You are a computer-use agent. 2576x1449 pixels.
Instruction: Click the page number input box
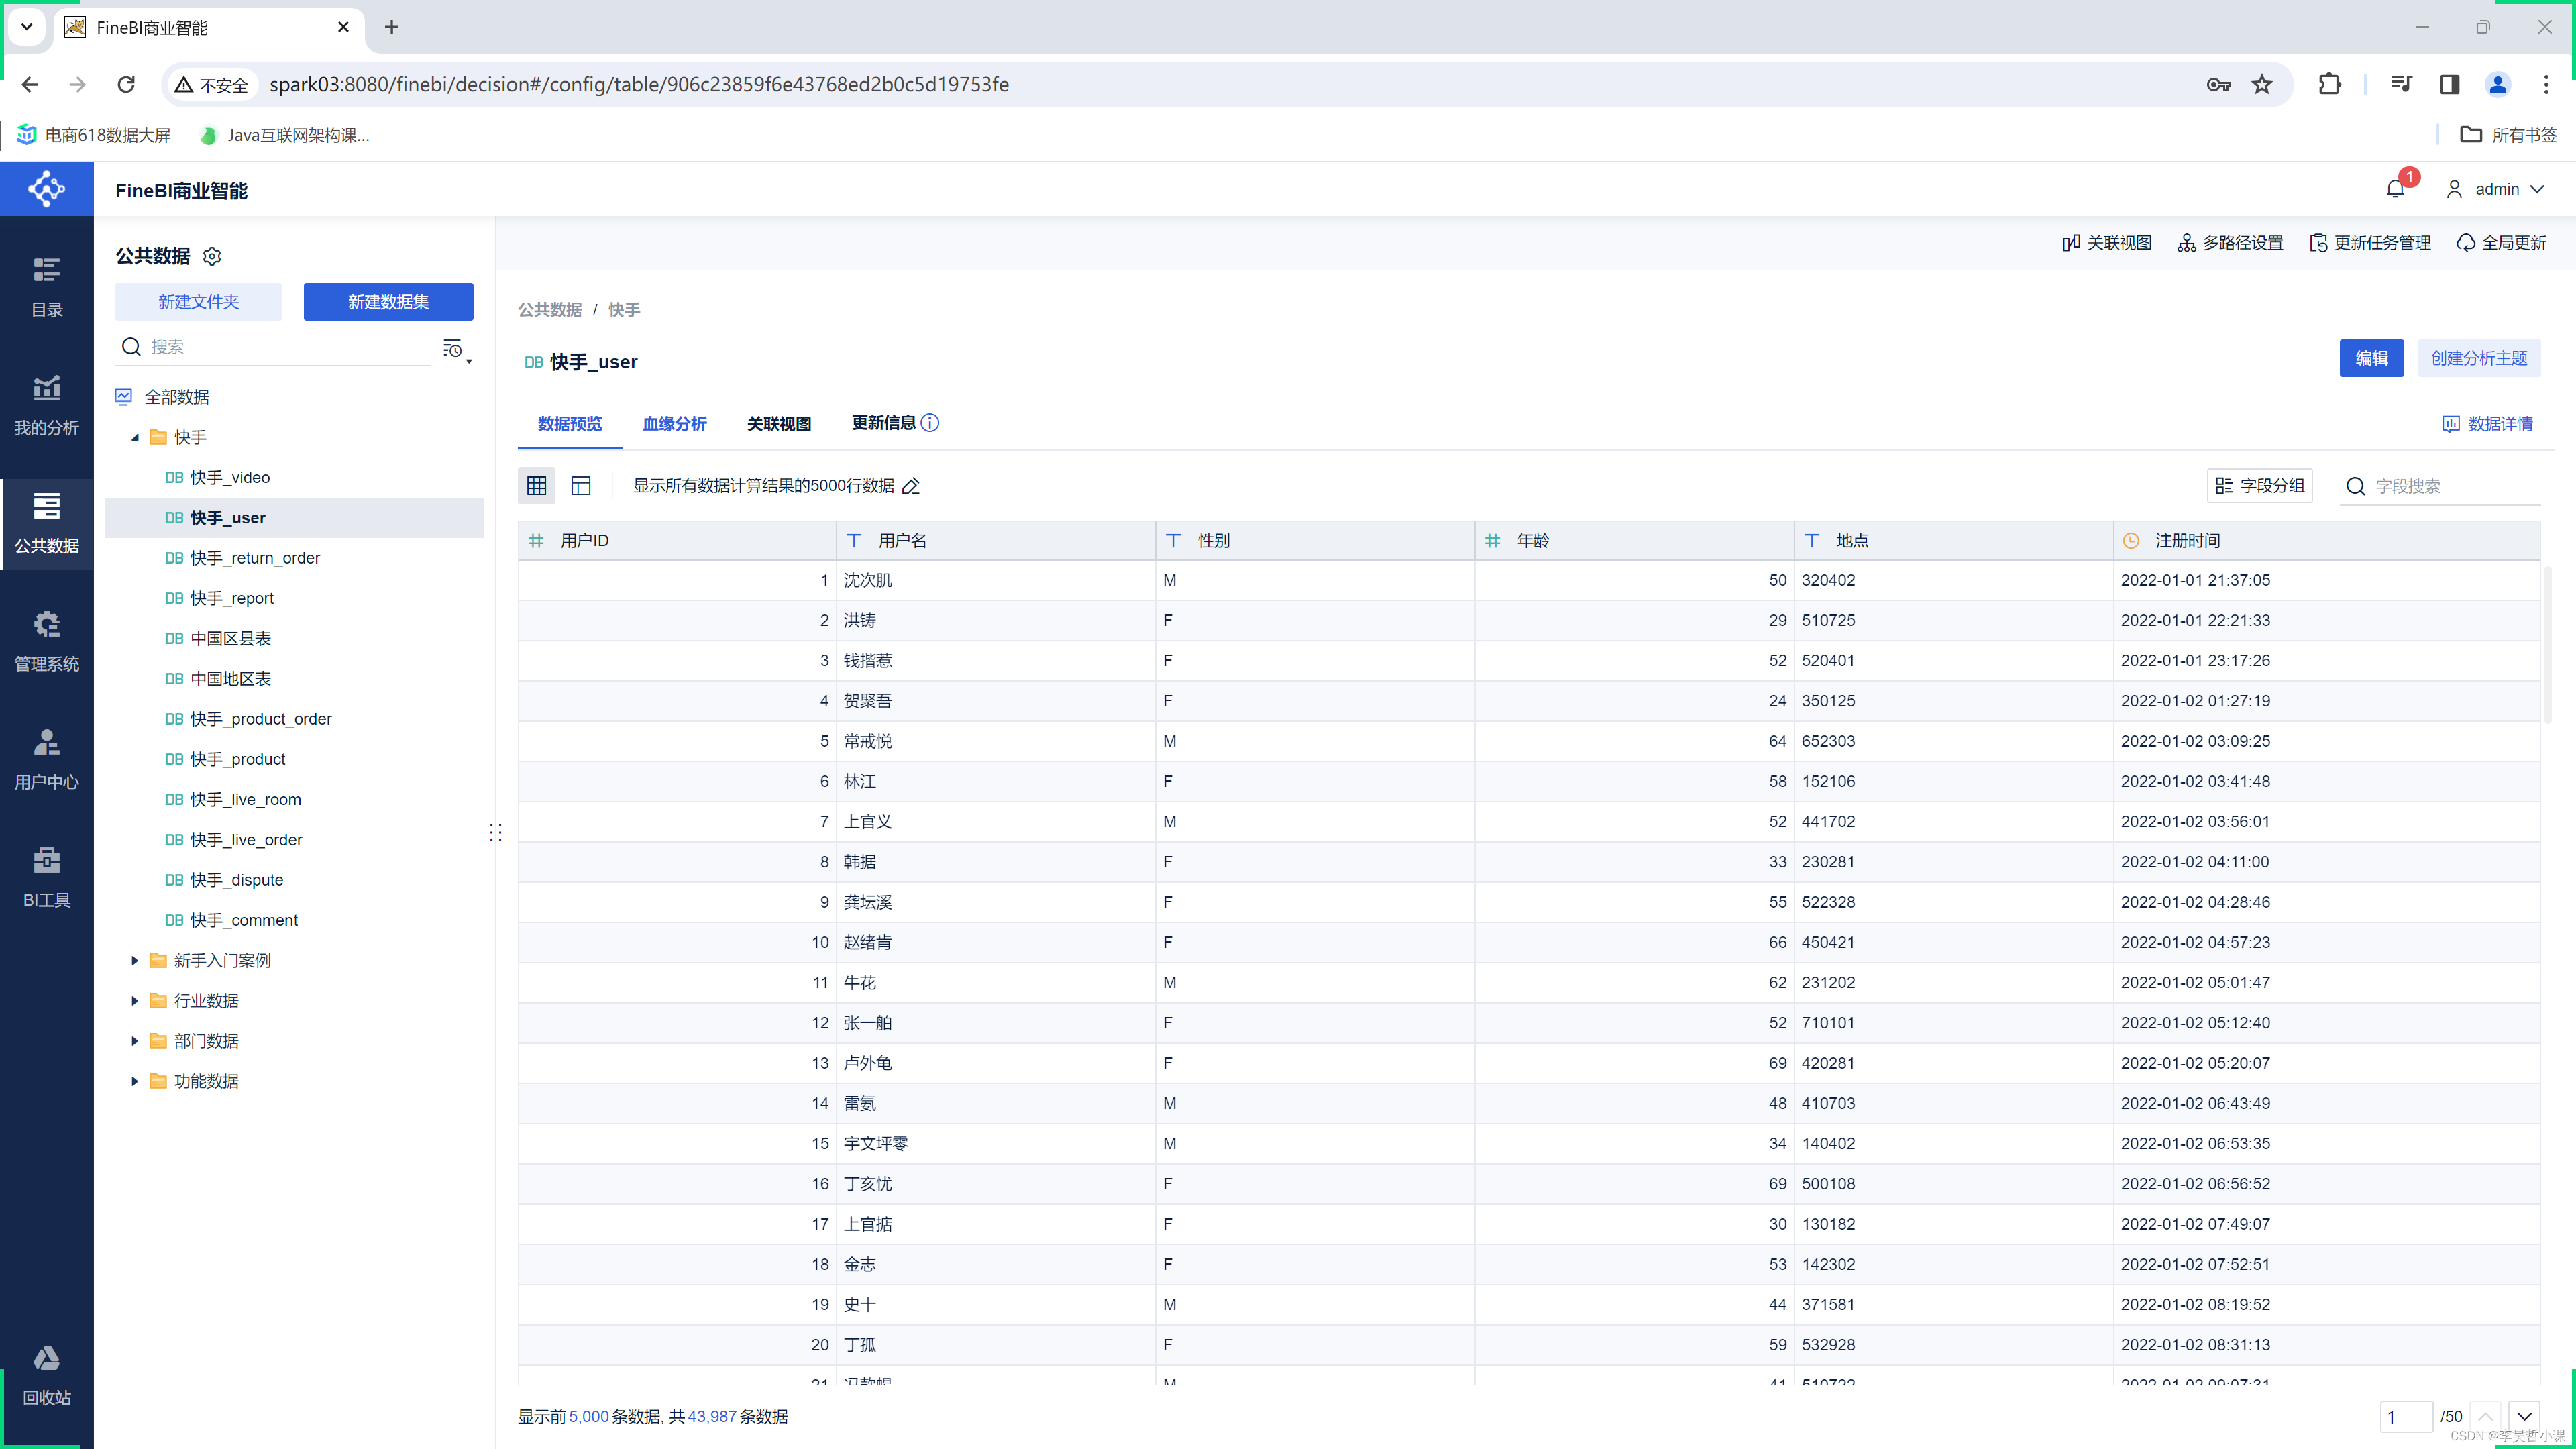click(2406, 1416)
